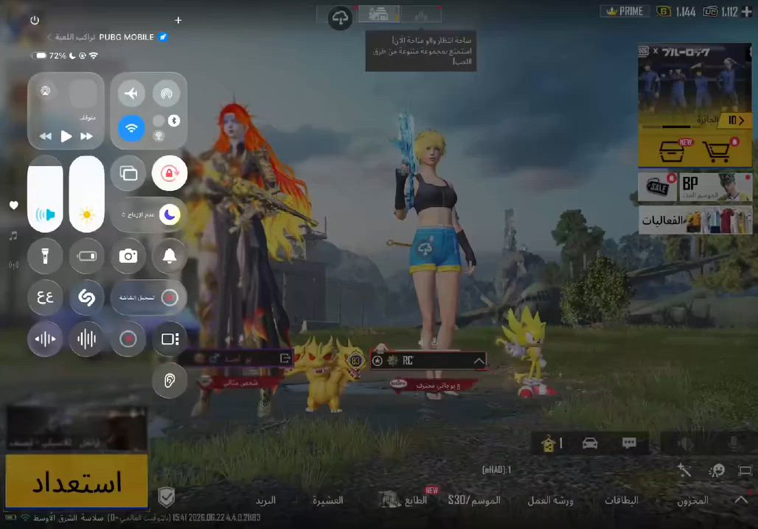Open the SALE offers icon
Screen dimensions: 758x529
click(658, 186)
